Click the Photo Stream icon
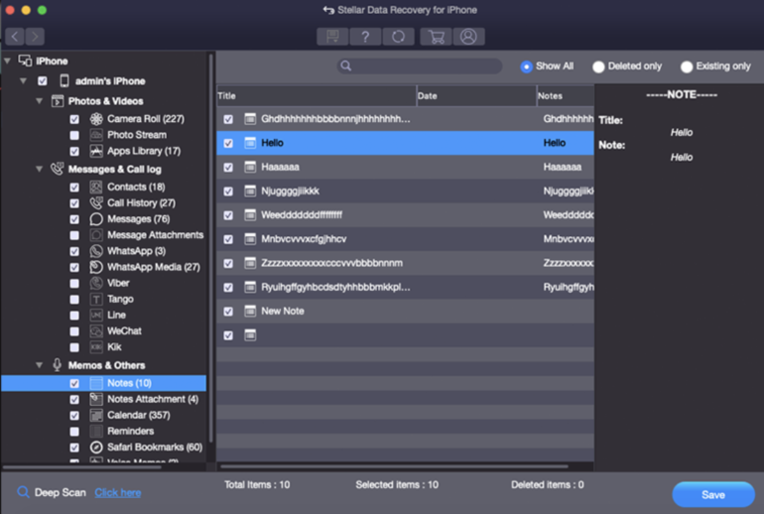The width and height of the screenshot is (764, 514). tap(96, 135)
